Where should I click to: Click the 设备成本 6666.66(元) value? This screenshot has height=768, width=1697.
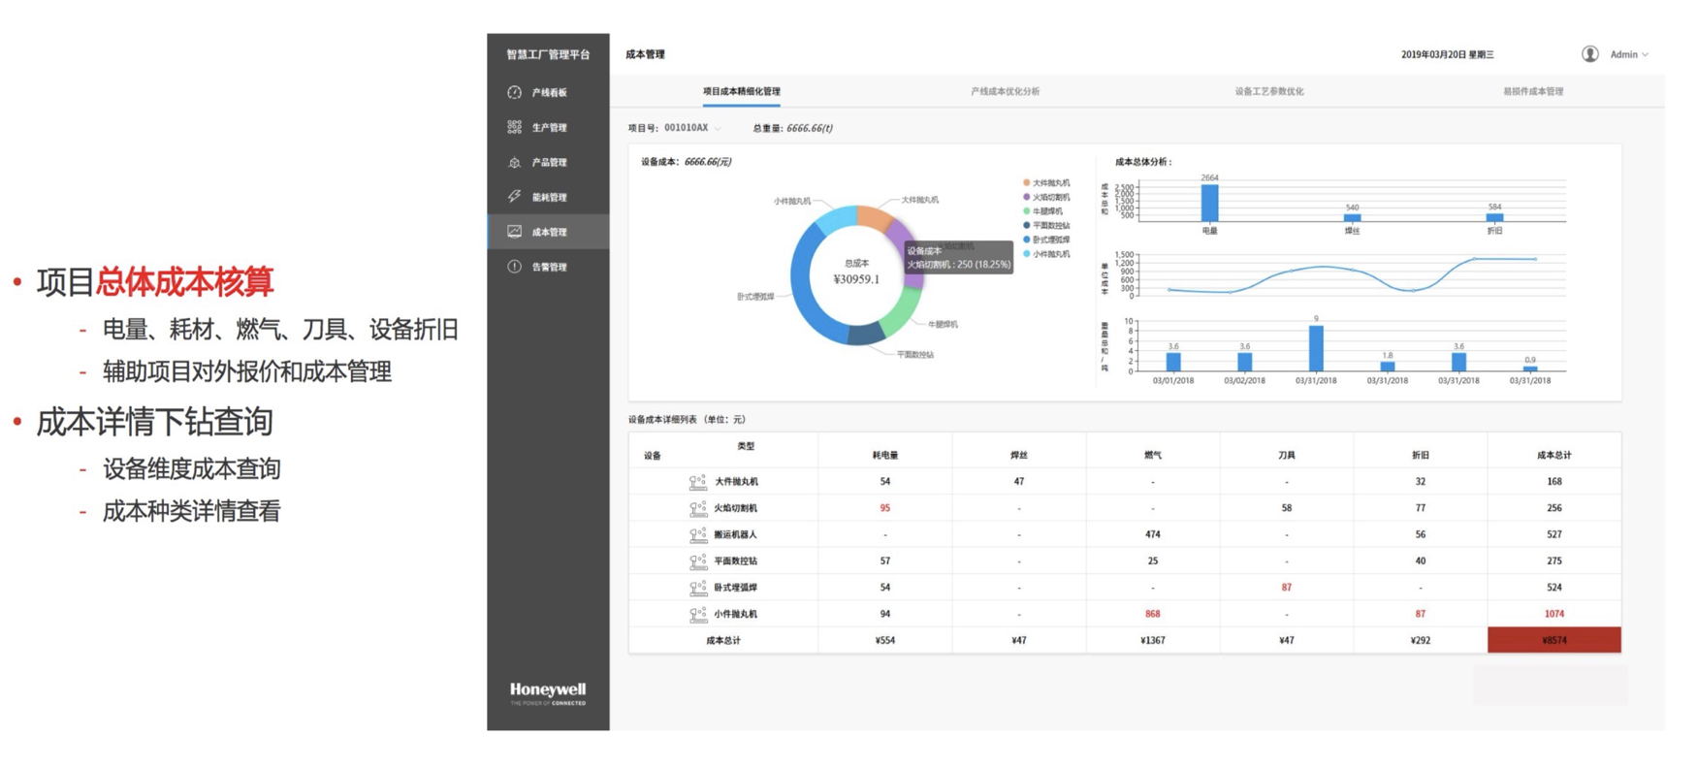[x=708, y=162]
